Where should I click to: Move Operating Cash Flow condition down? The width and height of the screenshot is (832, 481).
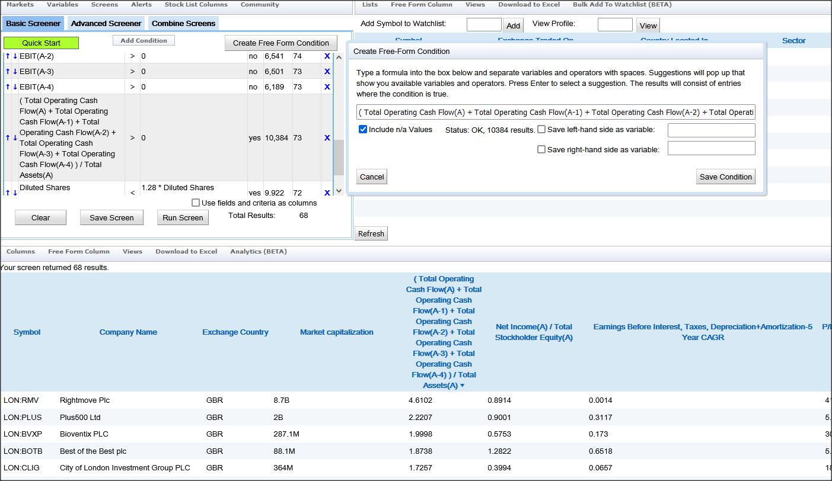click(x=15, y=138)
